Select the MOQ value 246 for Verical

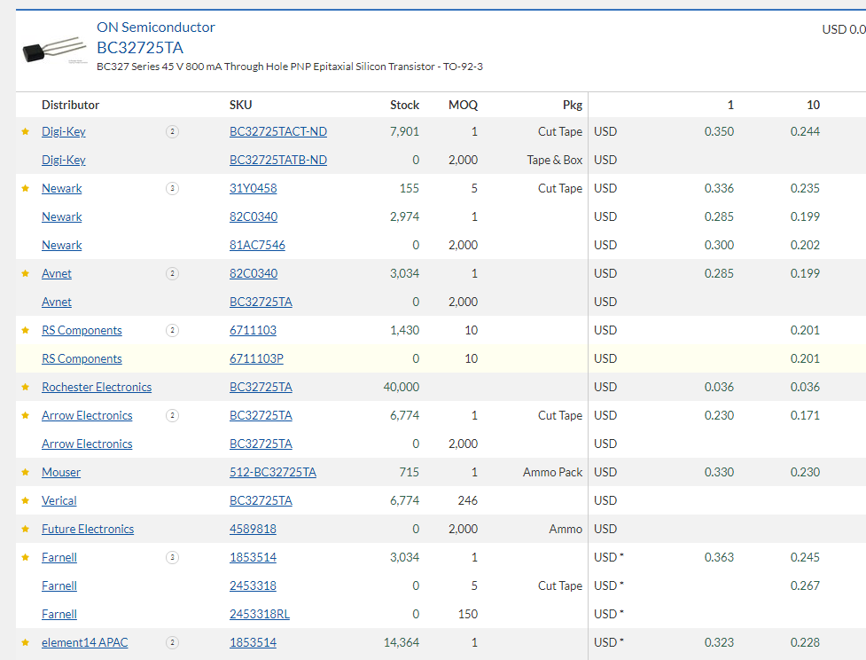click(x=468, y=501)
